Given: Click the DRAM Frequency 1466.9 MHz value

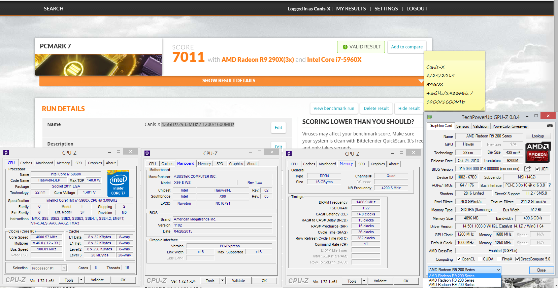Looking at the screenshot, I should coord(366,202).
